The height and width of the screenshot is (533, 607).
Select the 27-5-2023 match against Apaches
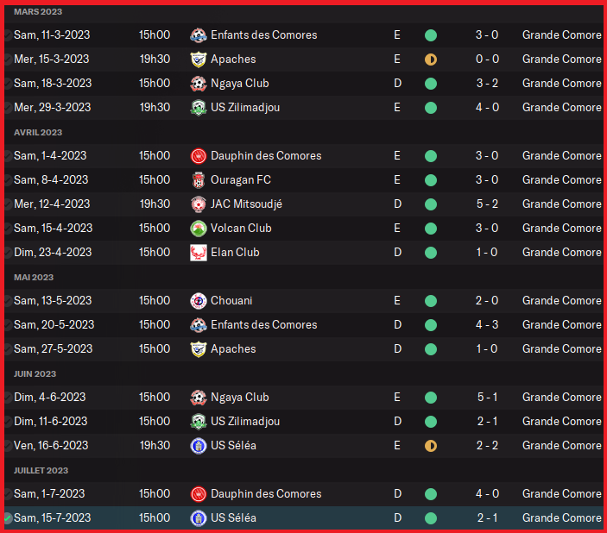click(x=53, y=349)
